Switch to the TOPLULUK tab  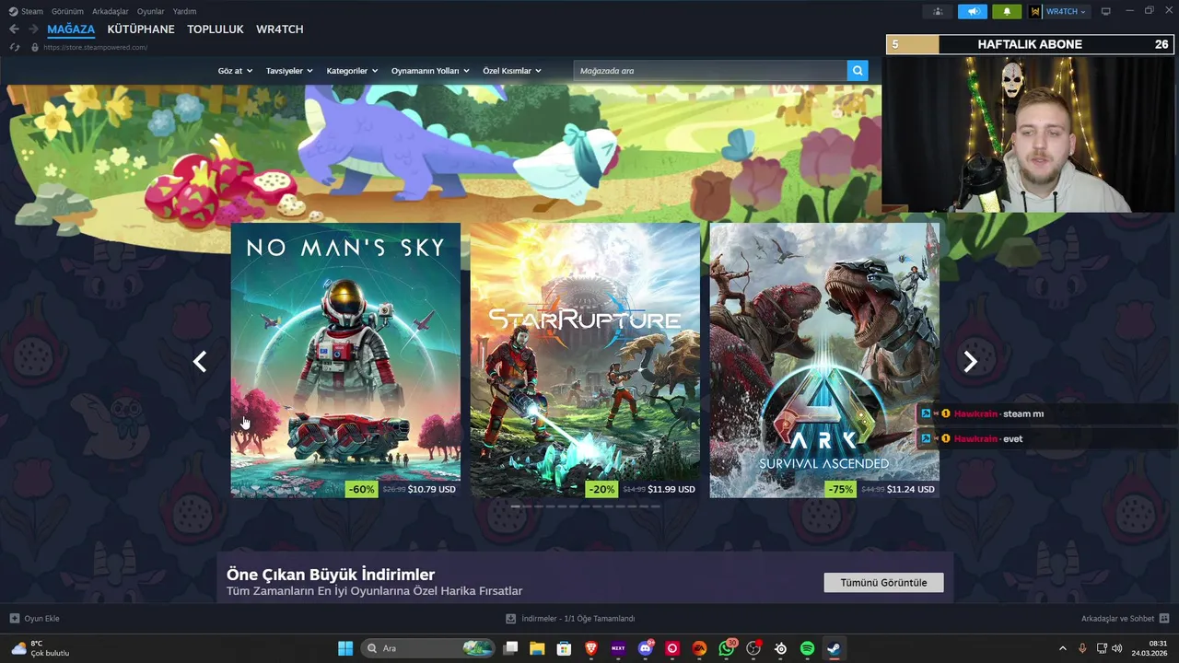click(x=216, y=29)
